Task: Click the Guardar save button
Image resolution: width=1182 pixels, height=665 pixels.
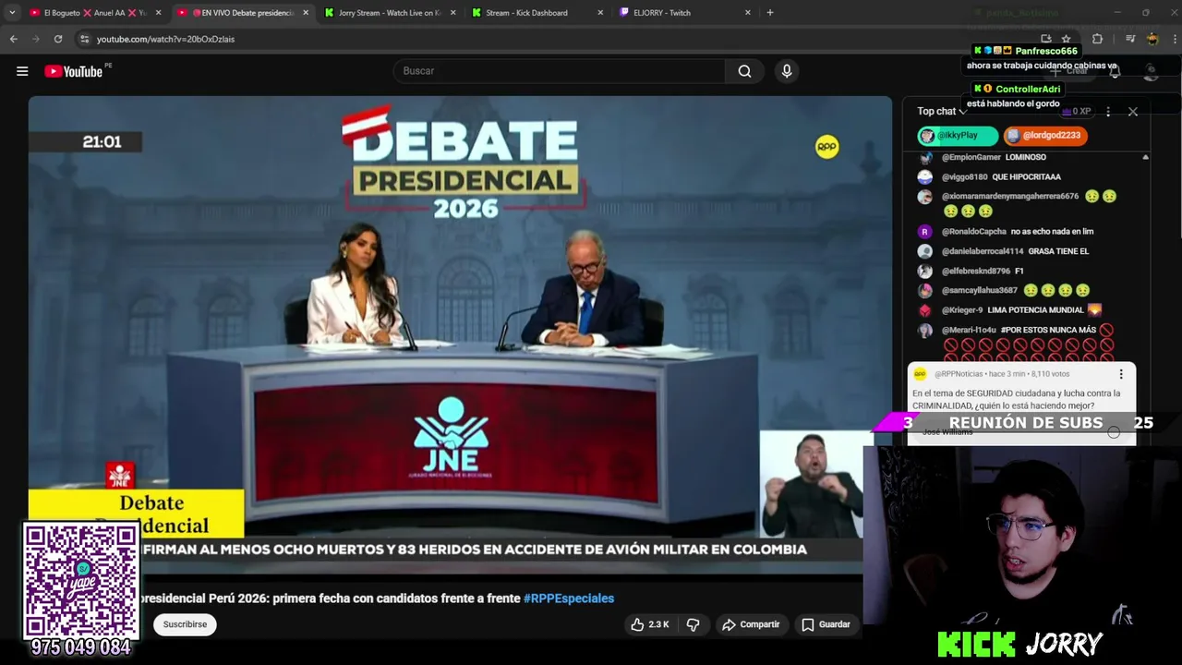Action: click(x=826, y=624)
